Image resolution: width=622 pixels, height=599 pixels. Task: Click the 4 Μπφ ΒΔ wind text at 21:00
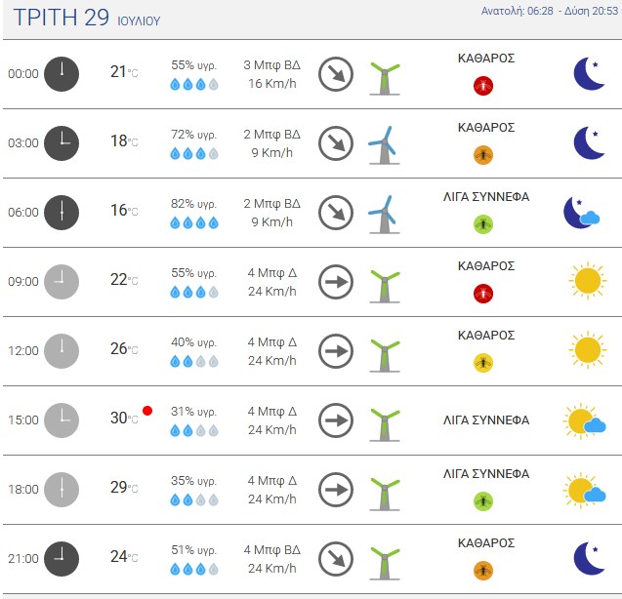[x=272, y=550]
